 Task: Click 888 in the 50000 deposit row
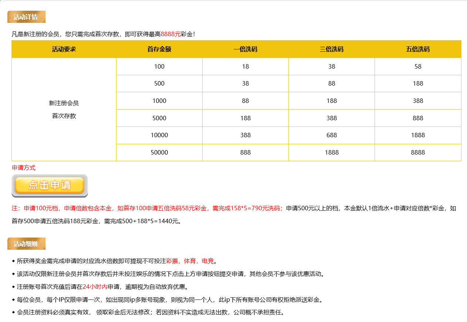[246, 152]
